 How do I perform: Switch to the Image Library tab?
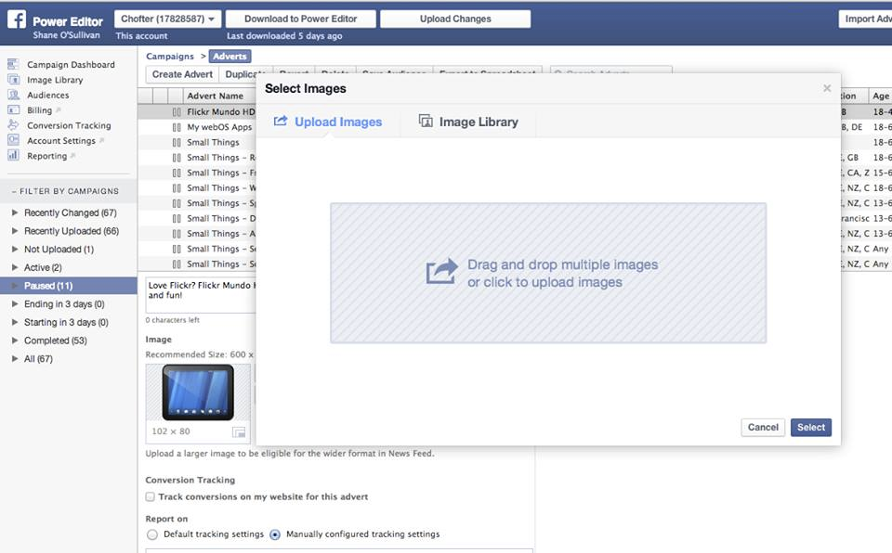[468, 122]
